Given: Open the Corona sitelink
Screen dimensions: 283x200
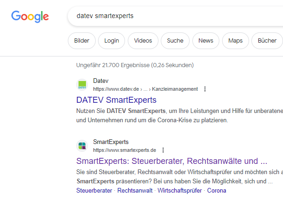Looking at the screenshot, I should pos(217,190).
